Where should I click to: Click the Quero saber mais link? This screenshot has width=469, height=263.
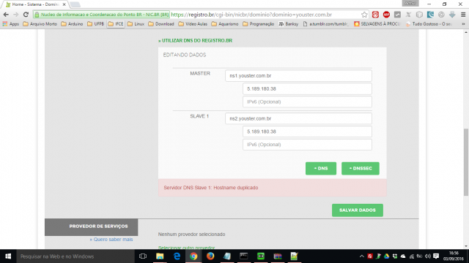[111, 240]
